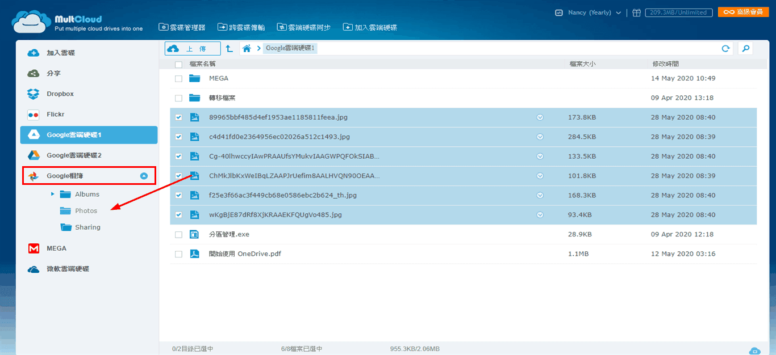Check the MEGA folder checkbox
776x355 pixels.
click(x=179, y=79)
